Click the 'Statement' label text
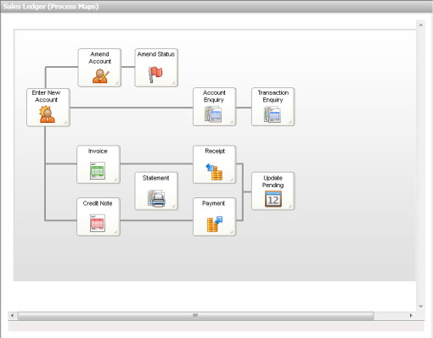Viewport: 433px width, 338px height. [155, 178]
